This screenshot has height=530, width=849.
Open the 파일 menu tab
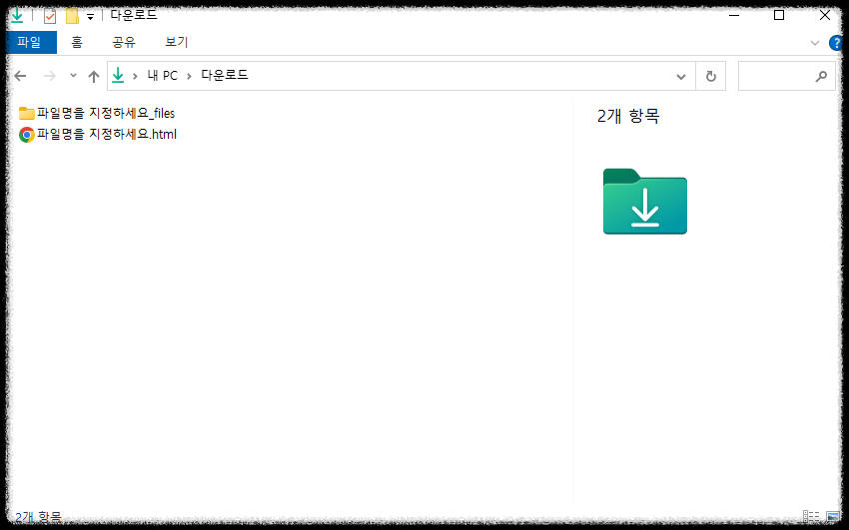tap(30, 42)
